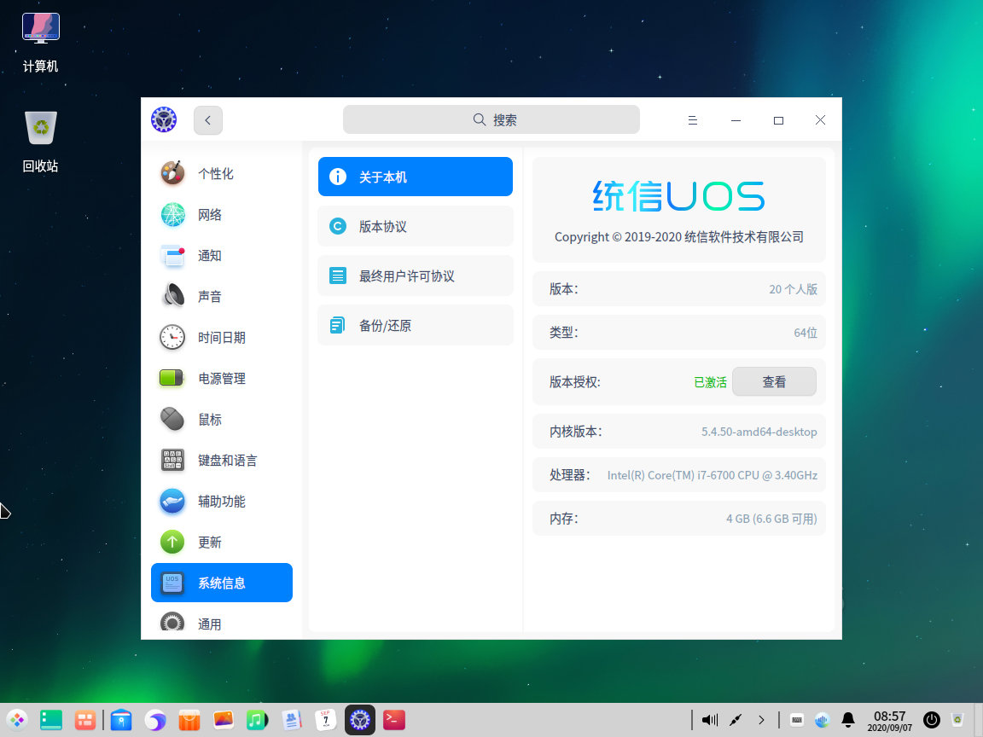Click the memory value 4 GB (6.6 GB 可用)
The width and height of the screenshot is (983, 737).
[771, 519]
